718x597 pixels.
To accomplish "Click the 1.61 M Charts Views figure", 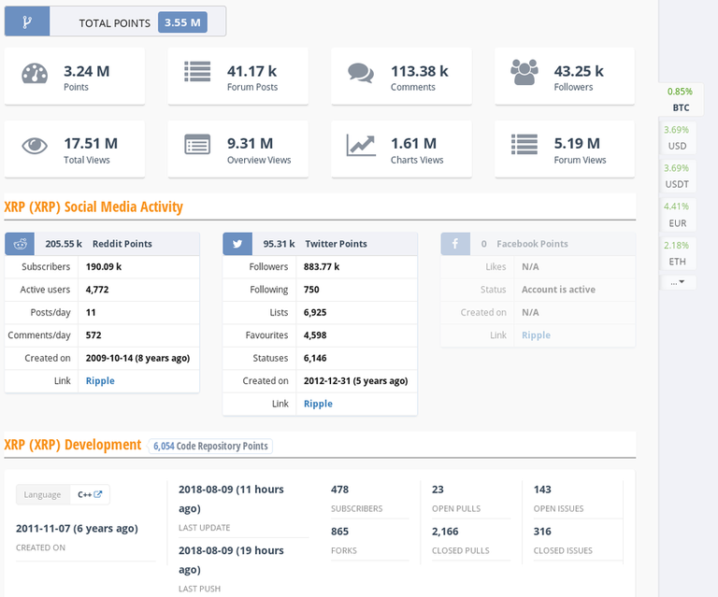I will click(x=413, y=144).
